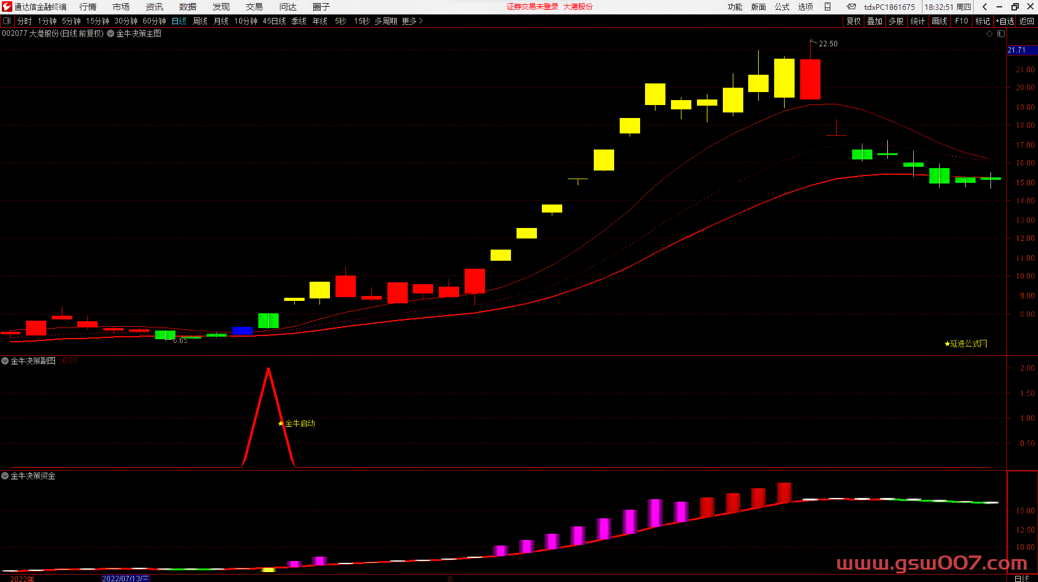Click the 002077 大港股份 stock title

53,33
